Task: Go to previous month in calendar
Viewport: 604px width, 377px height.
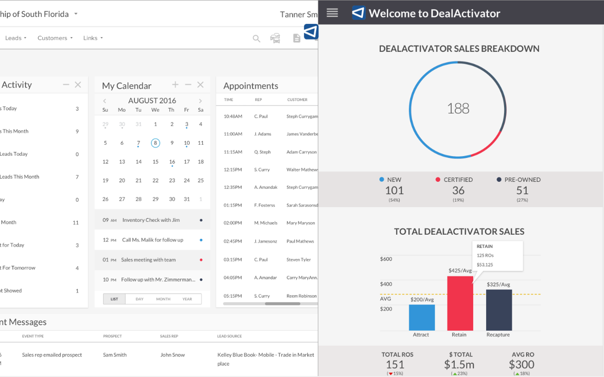Action: 105,101
